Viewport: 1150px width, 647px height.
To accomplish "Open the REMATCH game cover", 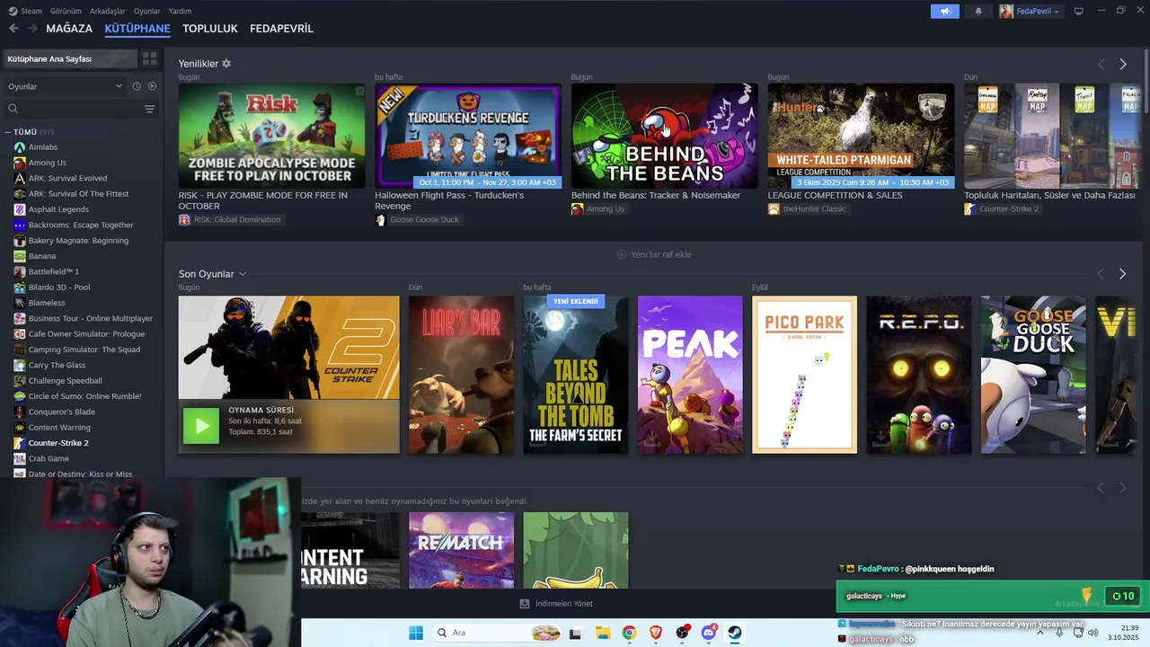I will (461, 550).
